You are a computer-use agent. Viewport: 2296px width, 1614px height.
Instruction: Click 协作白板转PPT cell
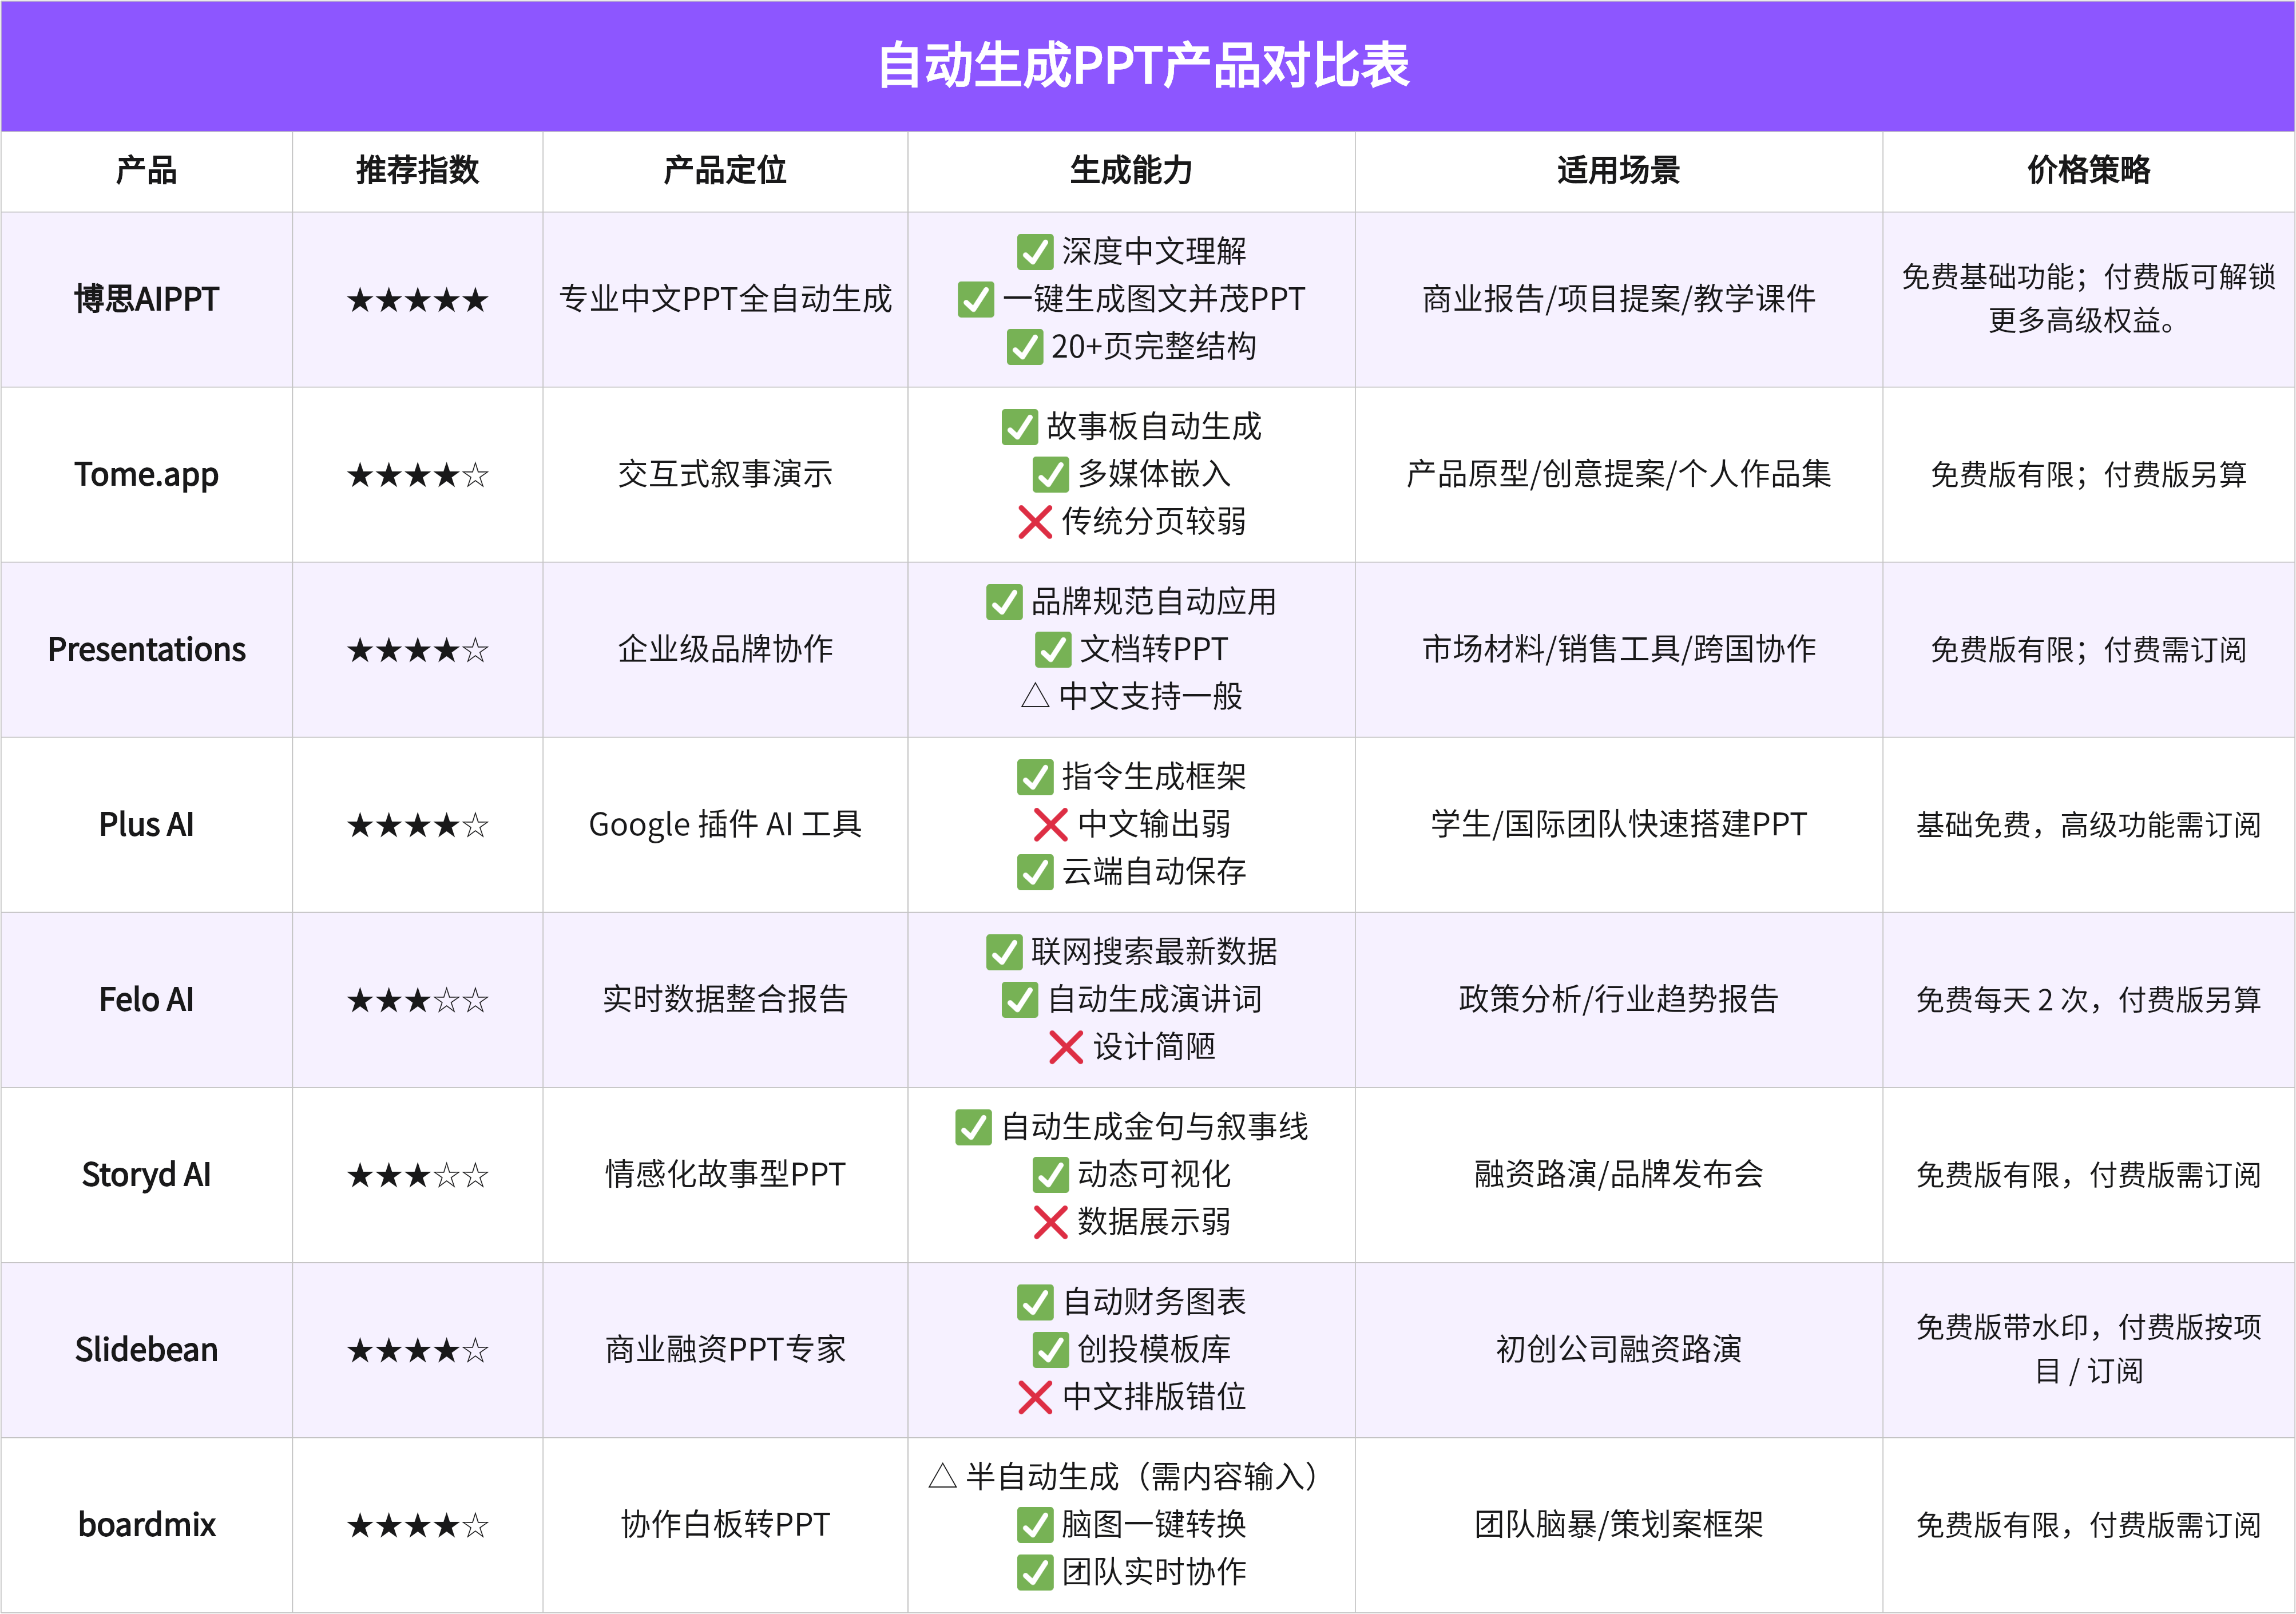(x=725, y=1525)
